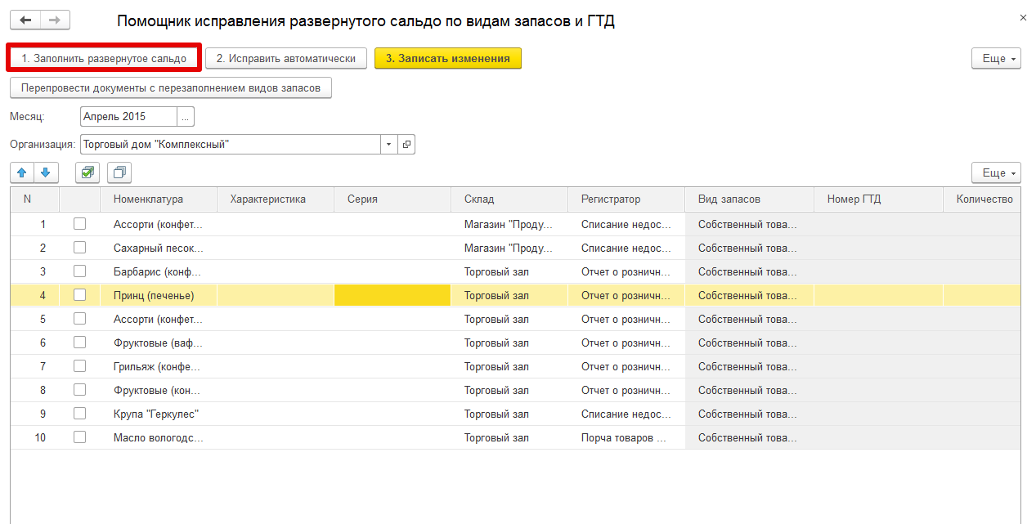1036x524 pixels.
Task: Check all rows using the green checkmark icon
Action: (x=87, y=172)
